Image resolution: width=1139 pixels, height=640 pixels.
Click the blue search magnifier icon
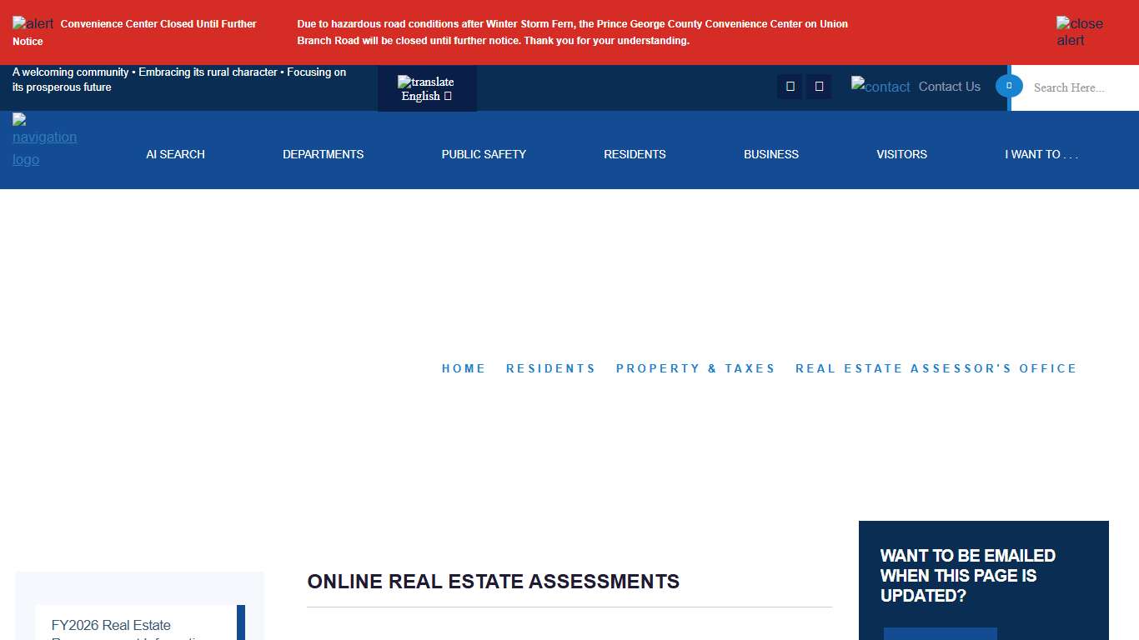pyautogui.click(x=1008, y=86)
